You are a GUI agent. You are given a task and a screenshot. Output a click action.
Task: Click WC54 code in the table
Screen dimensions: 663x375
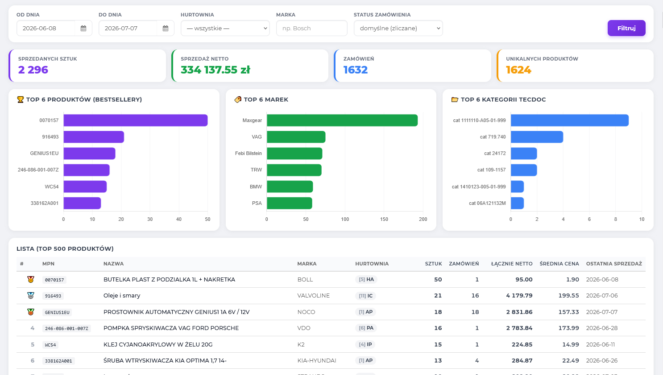pyautogui.click(x=50, y=345)
